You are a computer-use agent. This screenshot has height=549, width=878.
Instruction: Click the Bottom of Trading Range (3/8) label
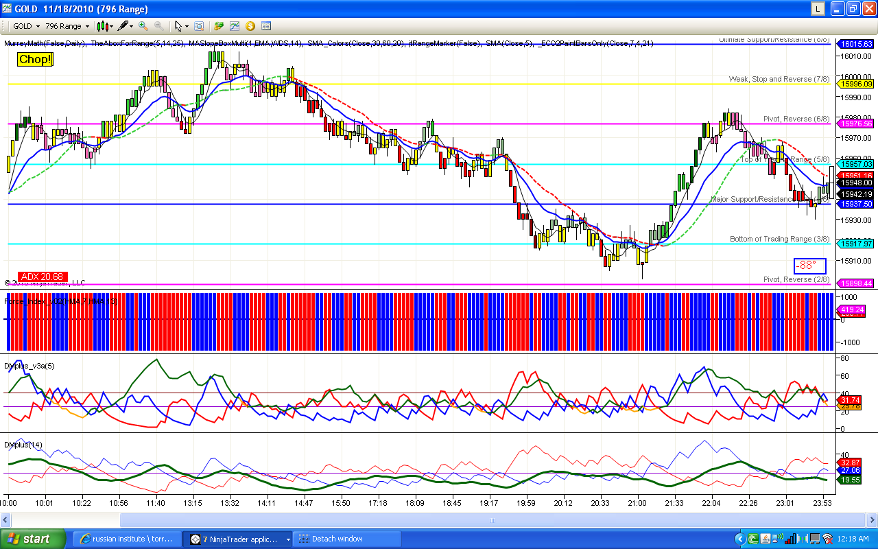(x=780, y=239)
